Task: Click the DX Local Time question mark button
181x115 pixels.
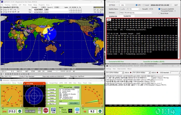Action: coord(73,87)
